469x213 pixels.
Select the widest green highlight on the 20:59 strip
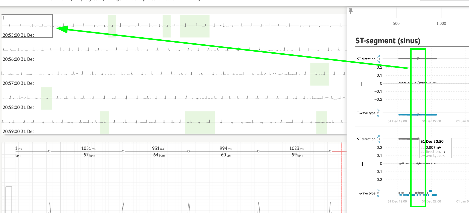tap(200, 122)
